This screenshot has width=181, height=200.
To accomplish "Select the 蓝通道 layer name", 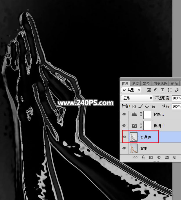I will point(146,137).
